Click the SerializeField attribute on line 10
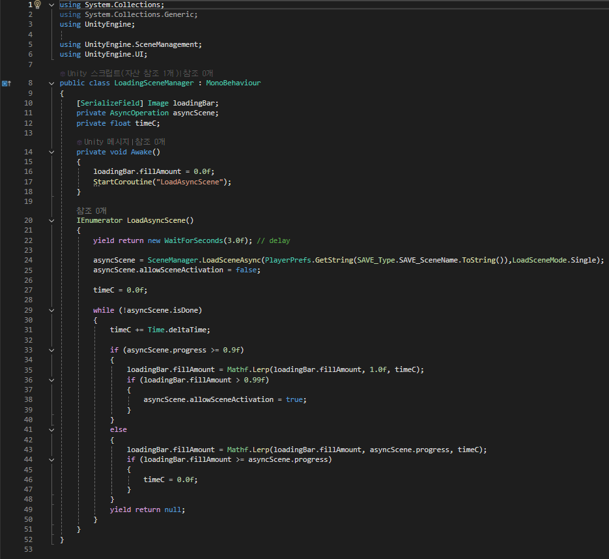609x559 pixels. pos(110,104)
